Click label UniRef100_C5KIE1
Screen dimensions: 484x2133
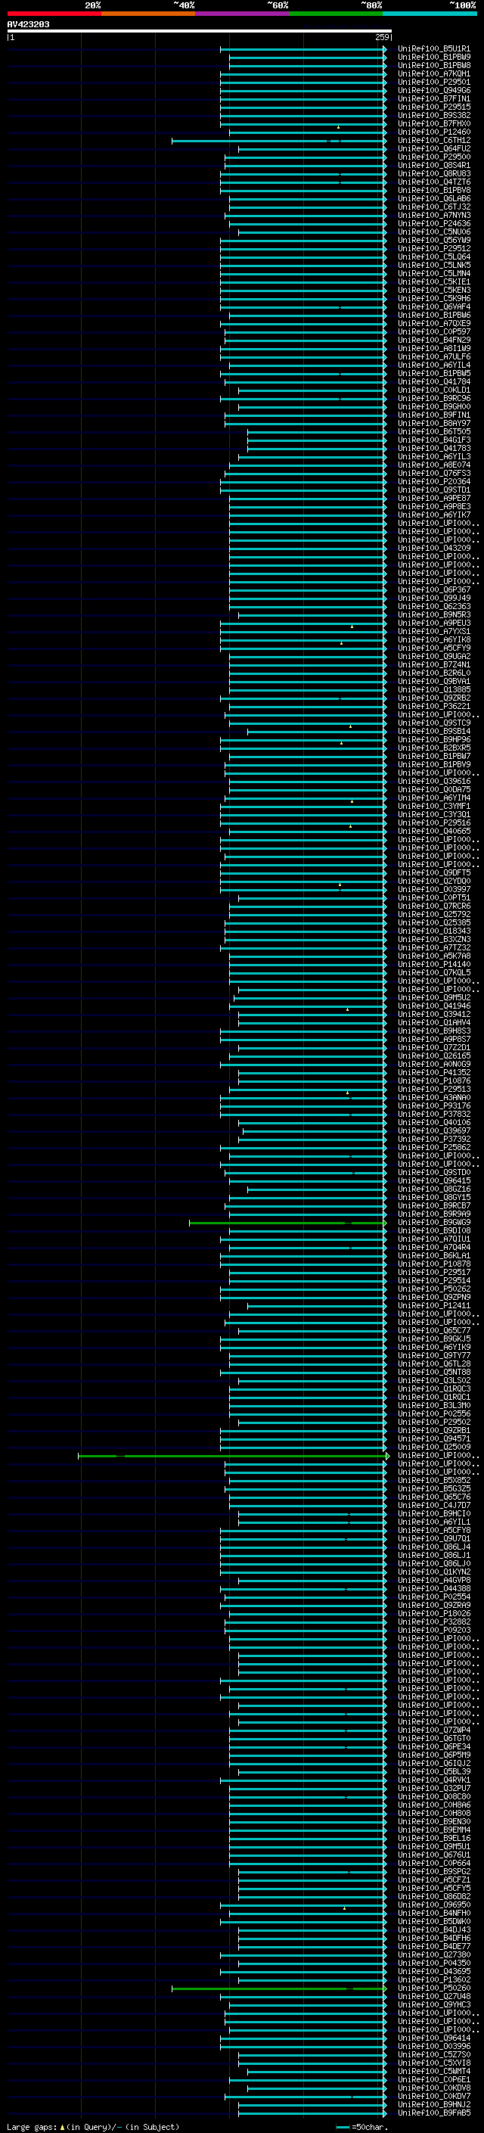(433, 281)
